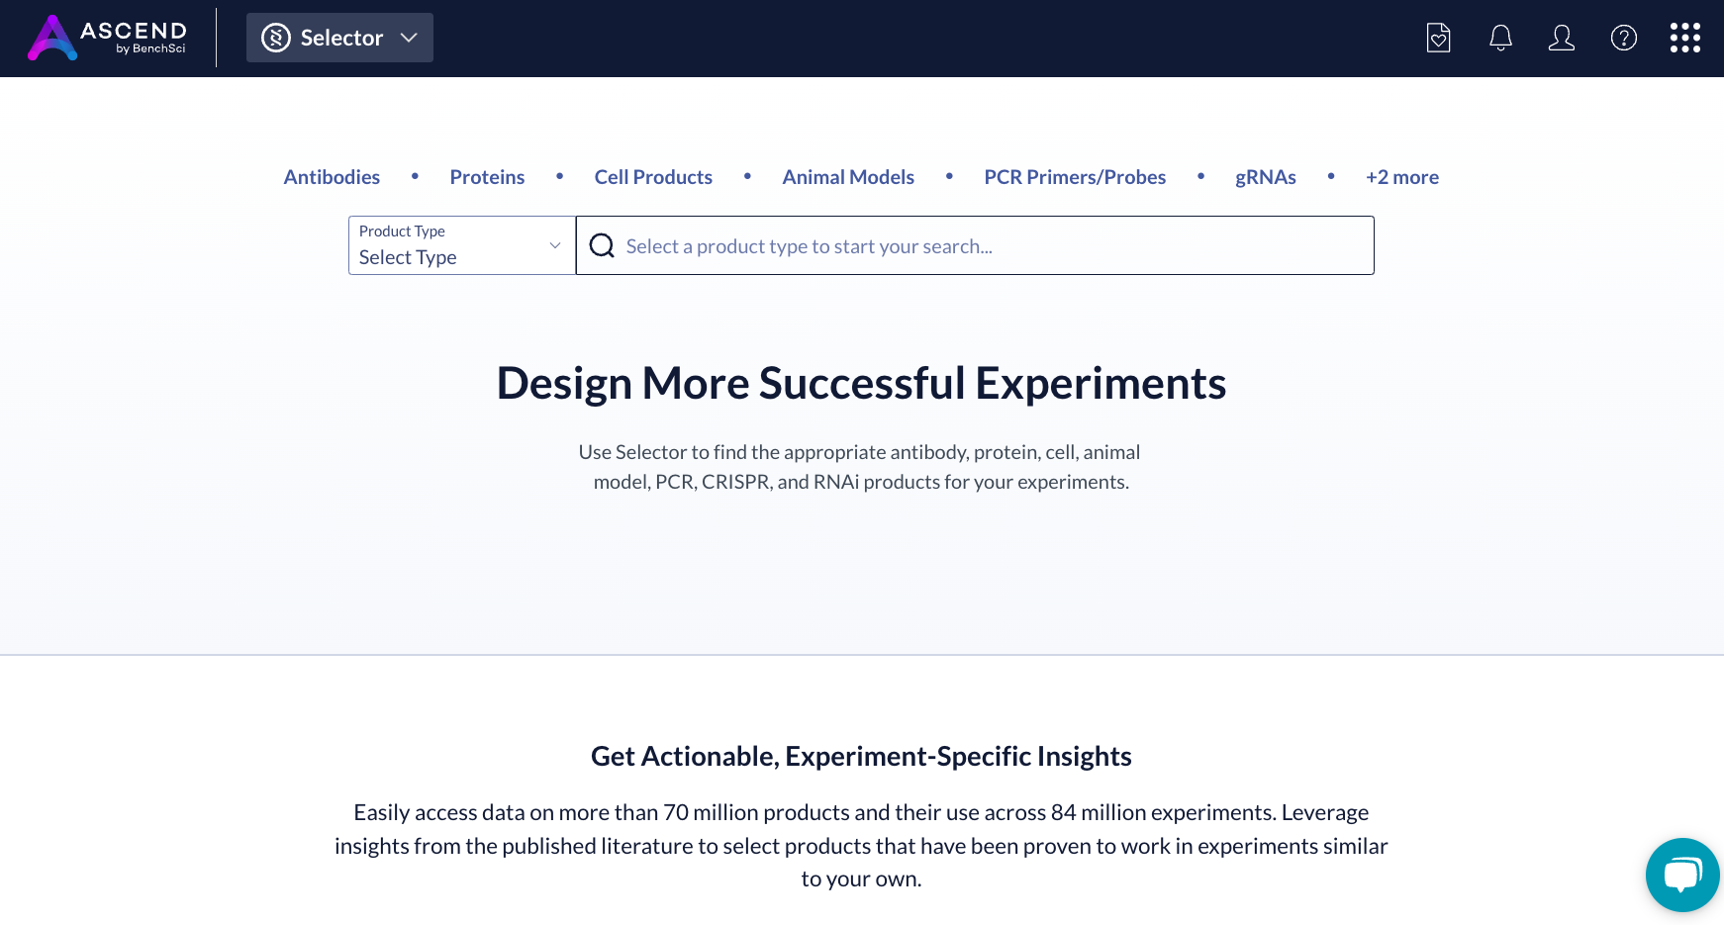This screenshot has height=925, width=1724.
Task: Click the "Design More Successful Experiments" heading
Action: click(861, 383)
